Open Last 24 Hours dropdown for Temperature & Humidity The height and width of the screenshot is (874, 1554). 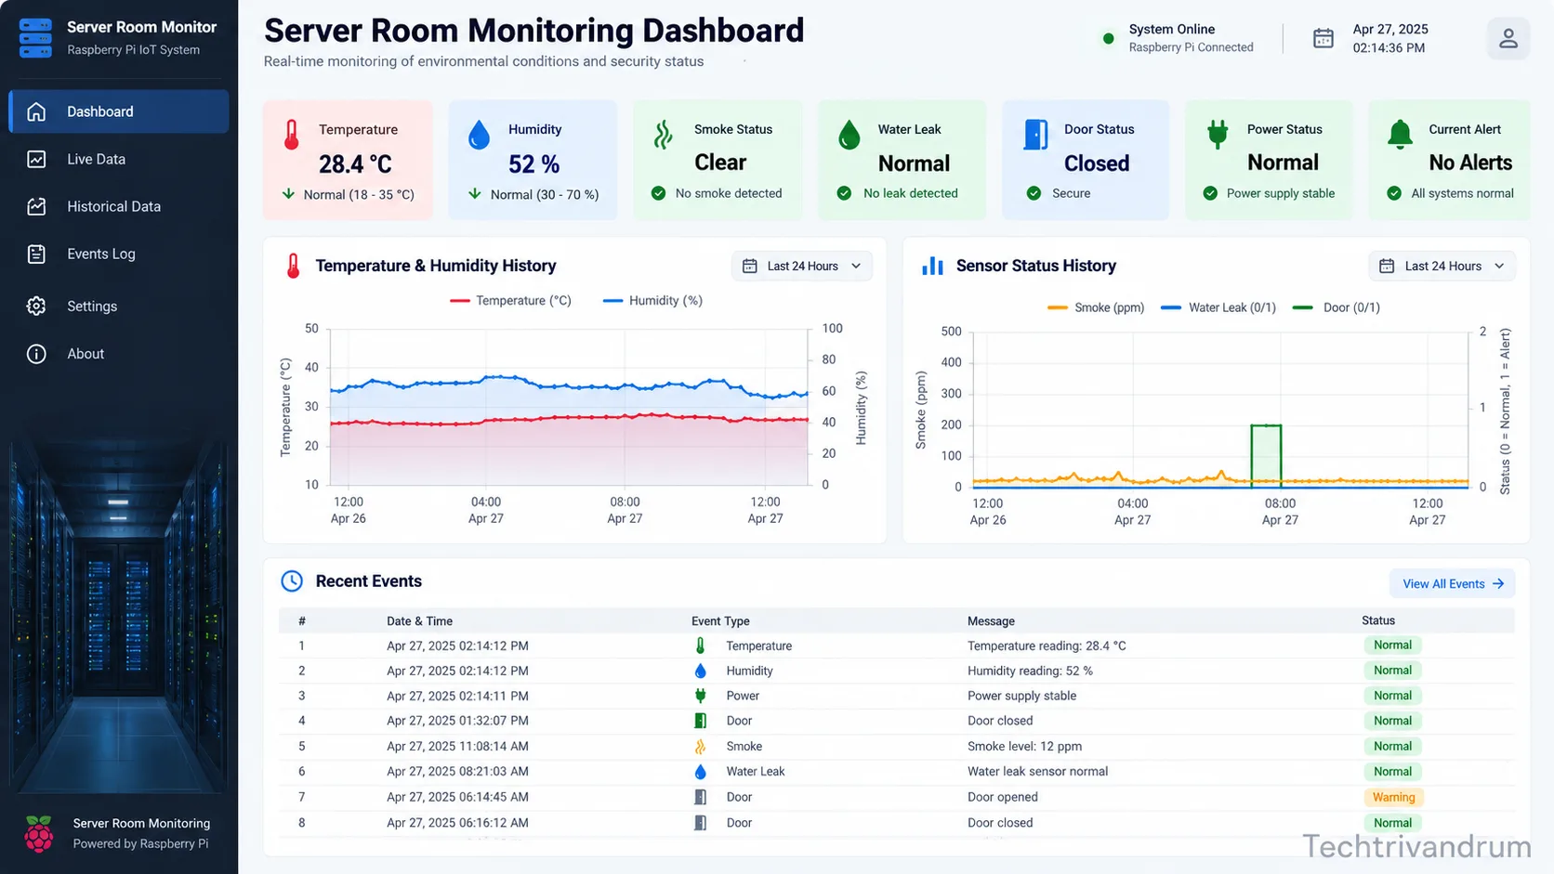pyautogui.click(x=801, y=266)
